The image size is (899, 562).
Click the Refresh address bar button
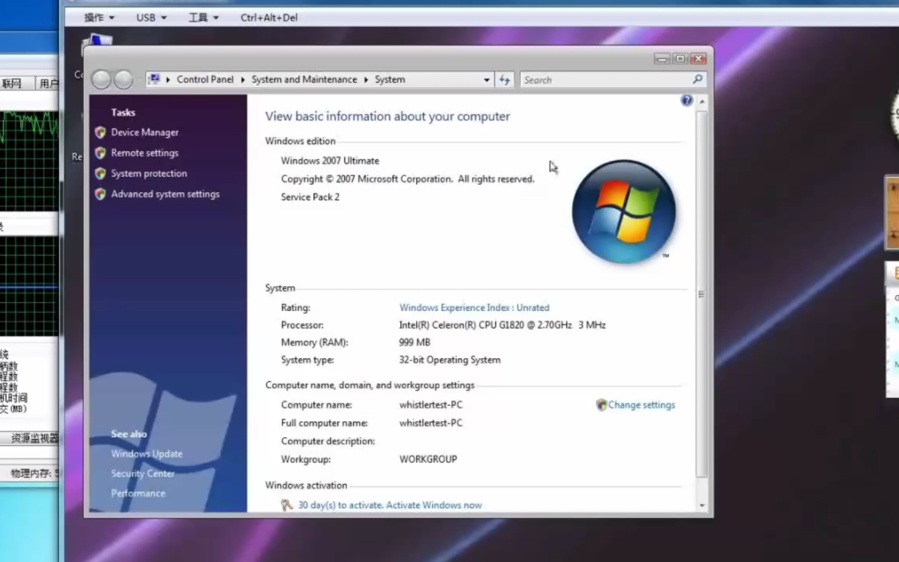[504, 80]
